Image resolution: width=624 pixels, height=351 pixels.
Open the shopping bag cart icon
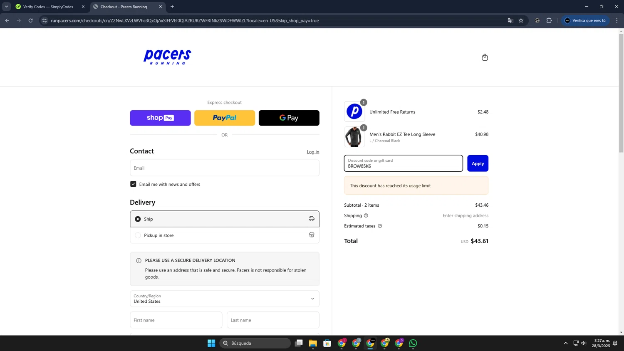[485, 57]
